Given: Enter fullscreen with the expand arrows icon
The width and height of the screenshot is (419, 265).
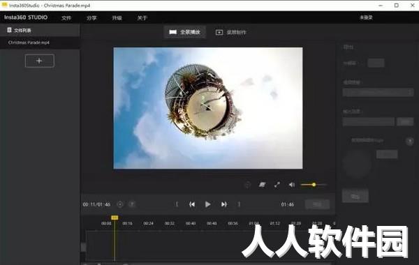Looking at the screenshot, I should 277,184.
